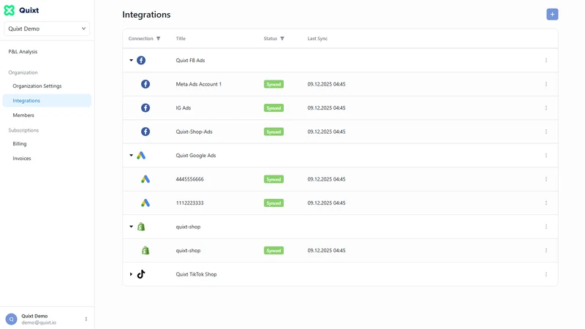Open more options for Quixt Google Ads
The width and height of the screenshot is (585, 329).
546,155
